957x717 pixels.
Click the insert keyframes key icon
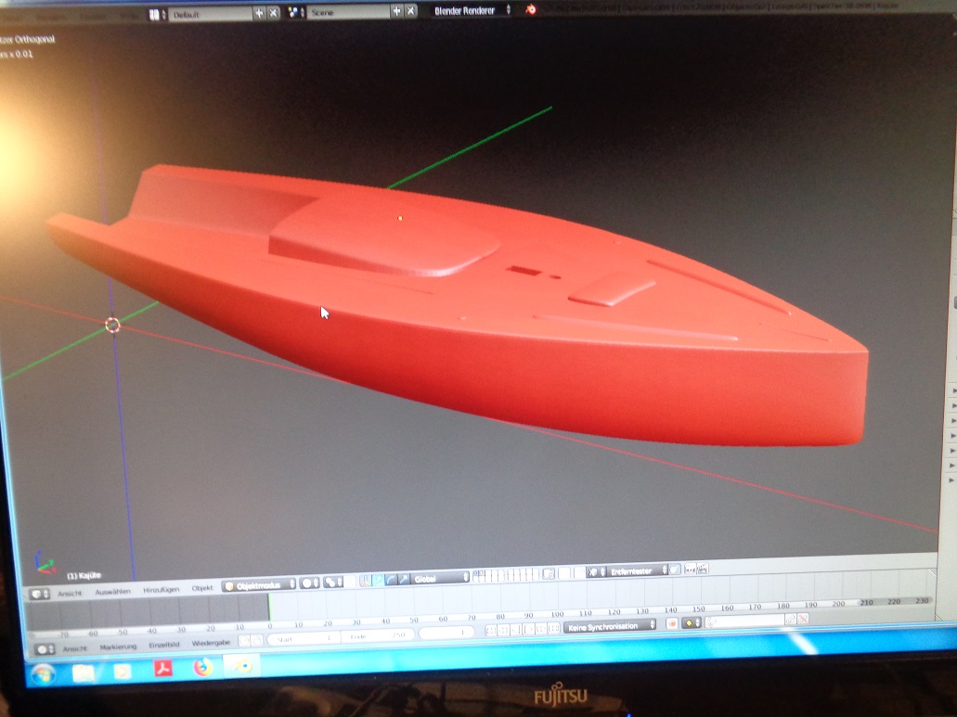790,620
